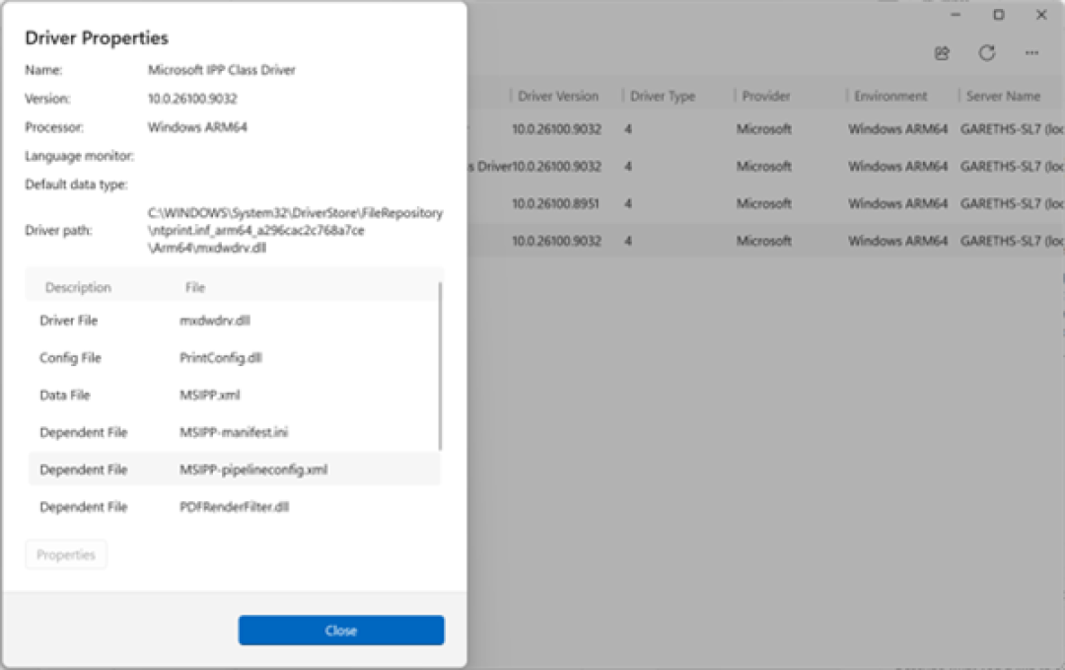
Task: Maximize the background window
Action: click(x=998, y=14)
